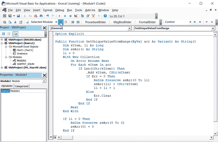Click the second form-control icon before ProcedureBilder
The width and height of the screenshot is (218, 142).
[x=78, y=22]
